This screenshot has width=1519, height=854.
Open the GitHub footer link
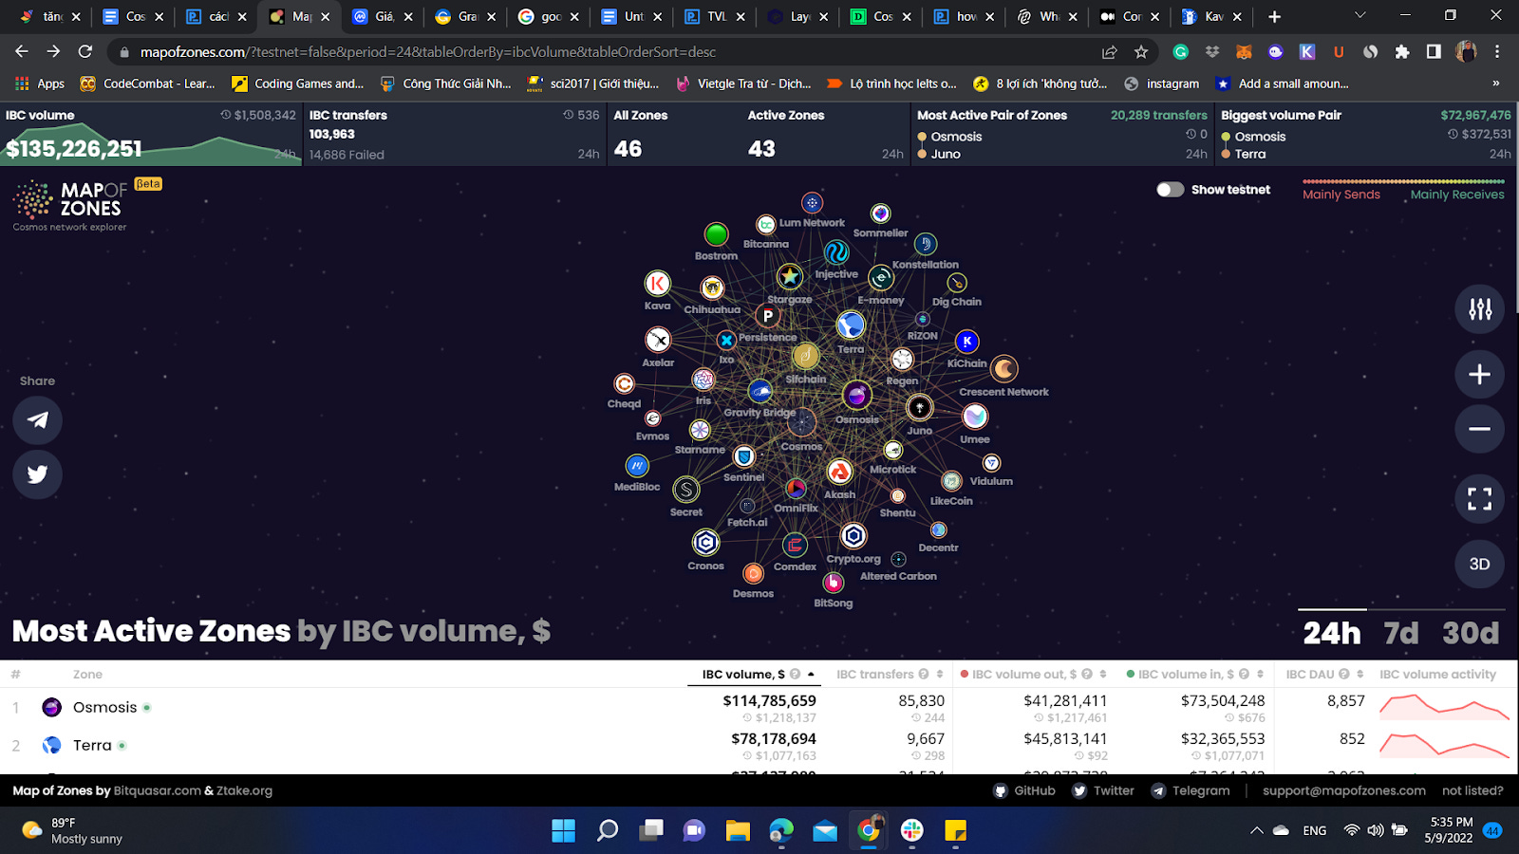[1024, 790]
